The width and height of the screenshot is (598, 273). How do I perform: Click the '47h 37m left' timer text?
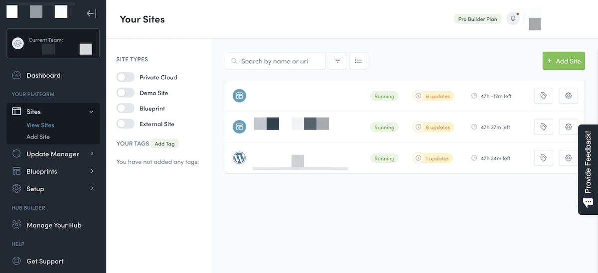pos(495,127)
